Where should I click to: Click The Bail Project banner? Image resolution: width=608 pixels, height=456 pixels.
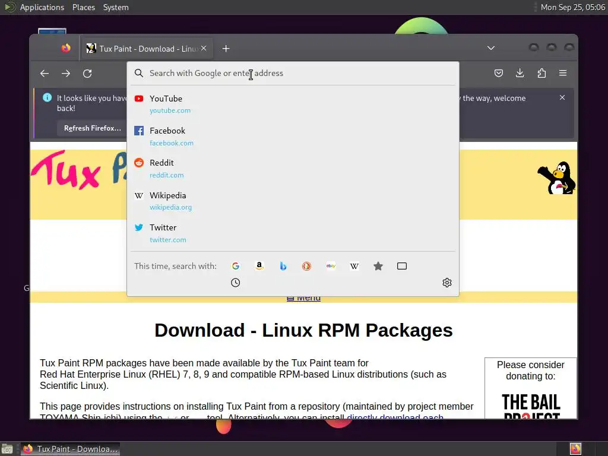click(x=531, y=406)
